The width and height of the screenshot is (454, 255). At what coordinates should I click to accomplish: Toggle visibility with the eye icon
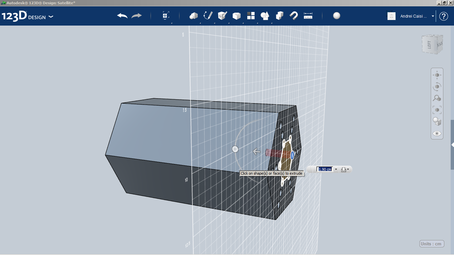[437, 133]
